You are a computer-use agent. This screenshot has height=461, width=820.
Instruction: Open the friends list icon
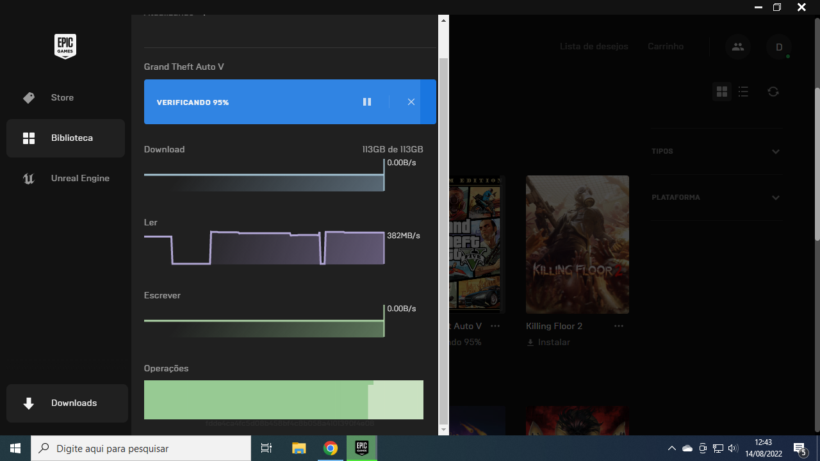[x=738, y=47]
